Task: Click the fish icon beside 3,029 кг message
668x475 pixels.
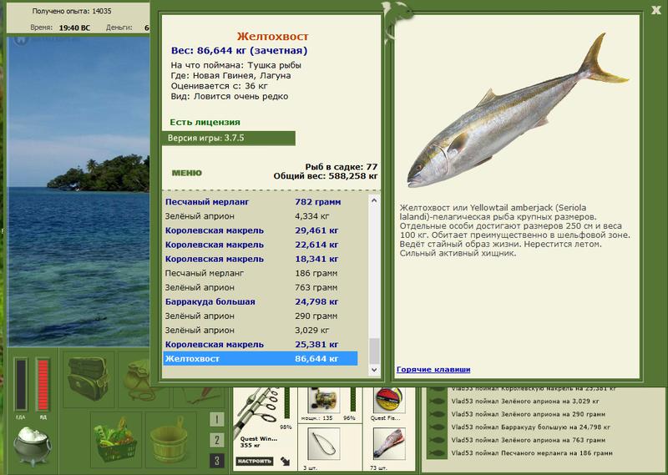Action: click(x=437, y=401)
